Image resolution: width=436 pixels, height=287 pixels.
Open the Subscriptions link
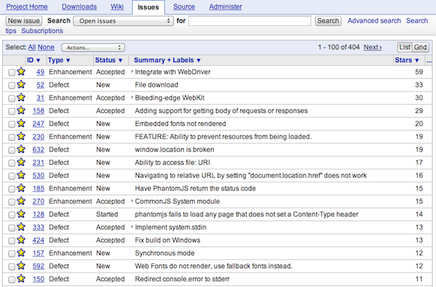click(x=42, y=31)
